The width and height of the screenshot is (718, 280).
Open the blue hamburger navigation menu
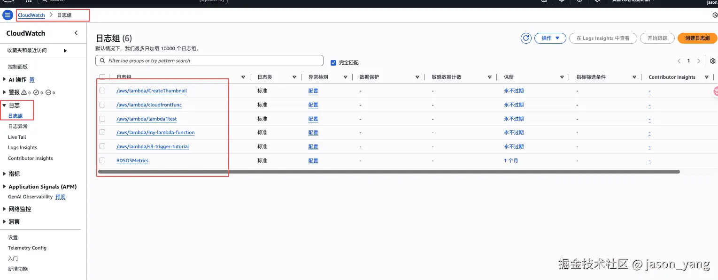8,15
